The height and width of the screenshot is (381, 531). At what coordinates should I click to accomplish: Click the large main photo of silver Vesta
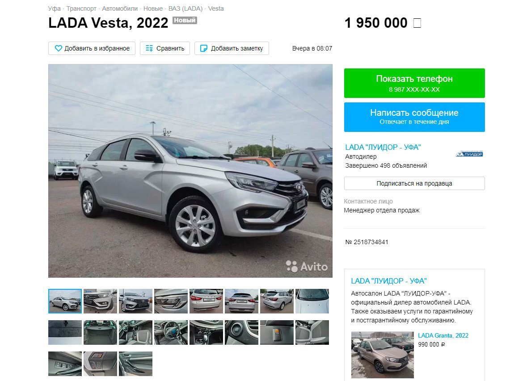coord(190,171)
